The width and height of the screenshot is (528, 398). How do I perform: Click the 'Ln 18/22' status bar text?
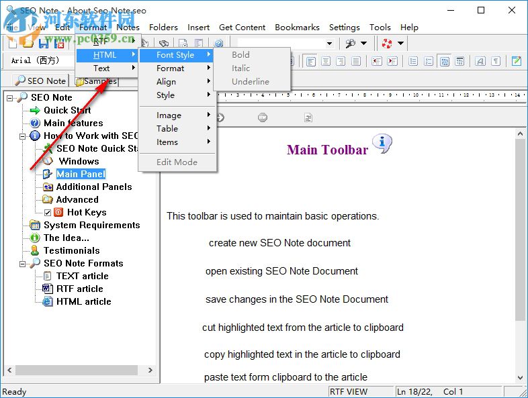(x=414, y=392)
